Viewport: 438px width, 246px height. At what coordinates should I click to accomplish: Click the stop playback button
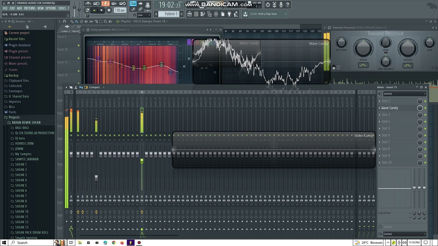(101, 10)
